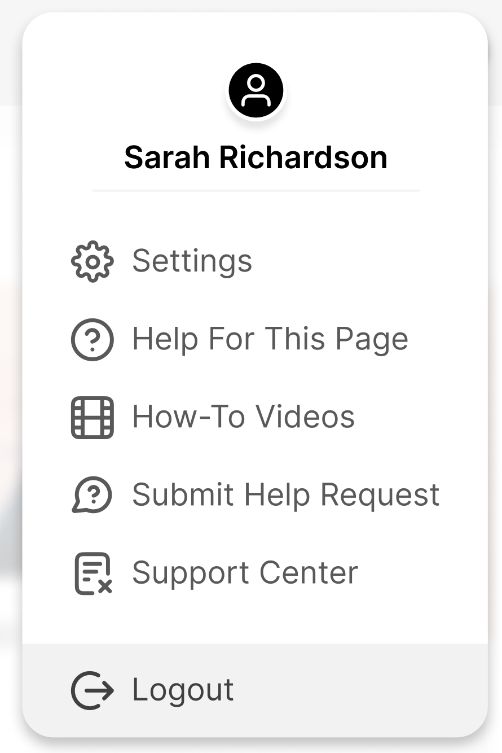Go to Support Center

point(245,572)
